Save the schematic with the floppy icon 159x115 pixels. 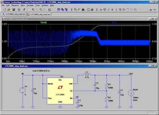(x=14, y=10)
